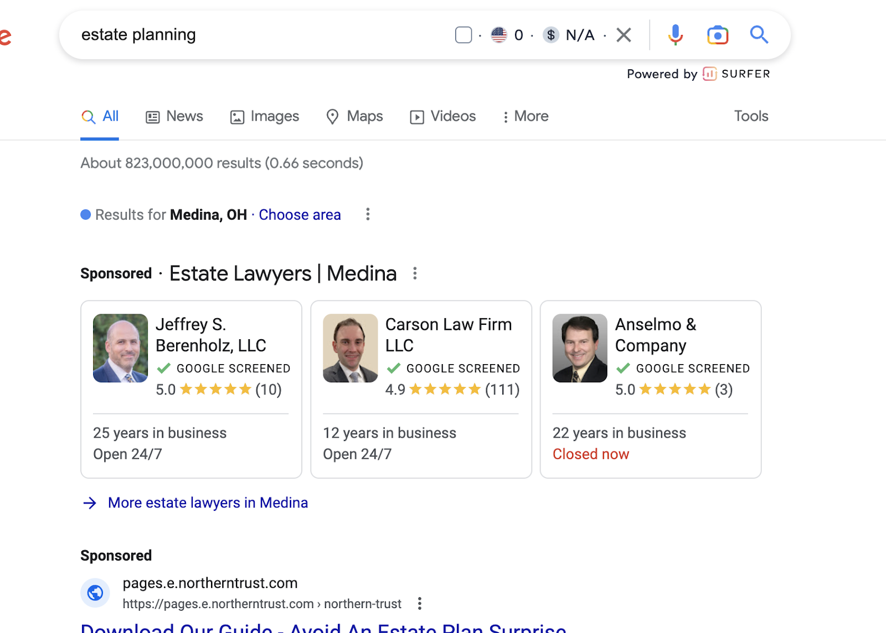The height and width of the screenshot is (633, 886).
Task: Click the globe favicon for northerntrust.com
Action: tap(95, 593)
